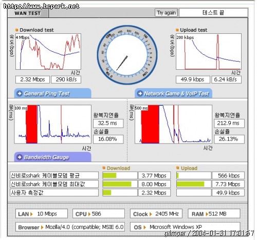
Task: Click the 3.77 Mbps average download value
Action: [x=154, y=175]
